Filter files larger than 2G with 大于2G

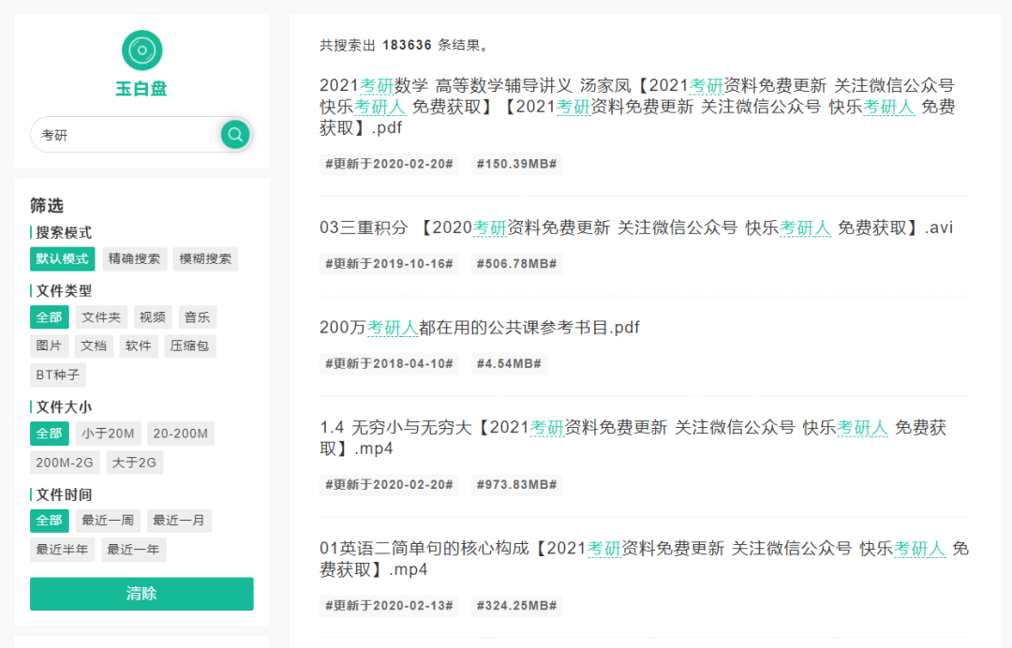(x=134, y=462)
